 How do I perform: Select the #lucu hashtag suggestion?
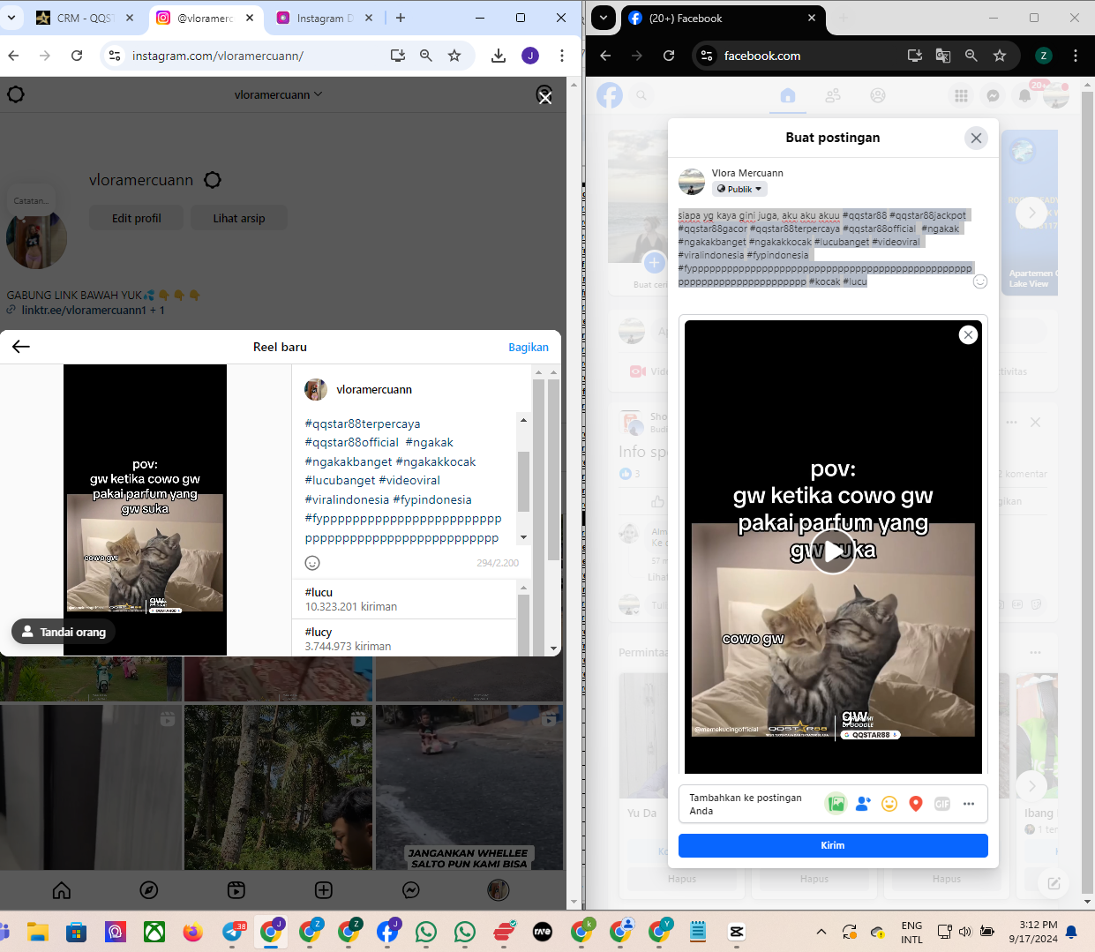(x=404, y=599)
